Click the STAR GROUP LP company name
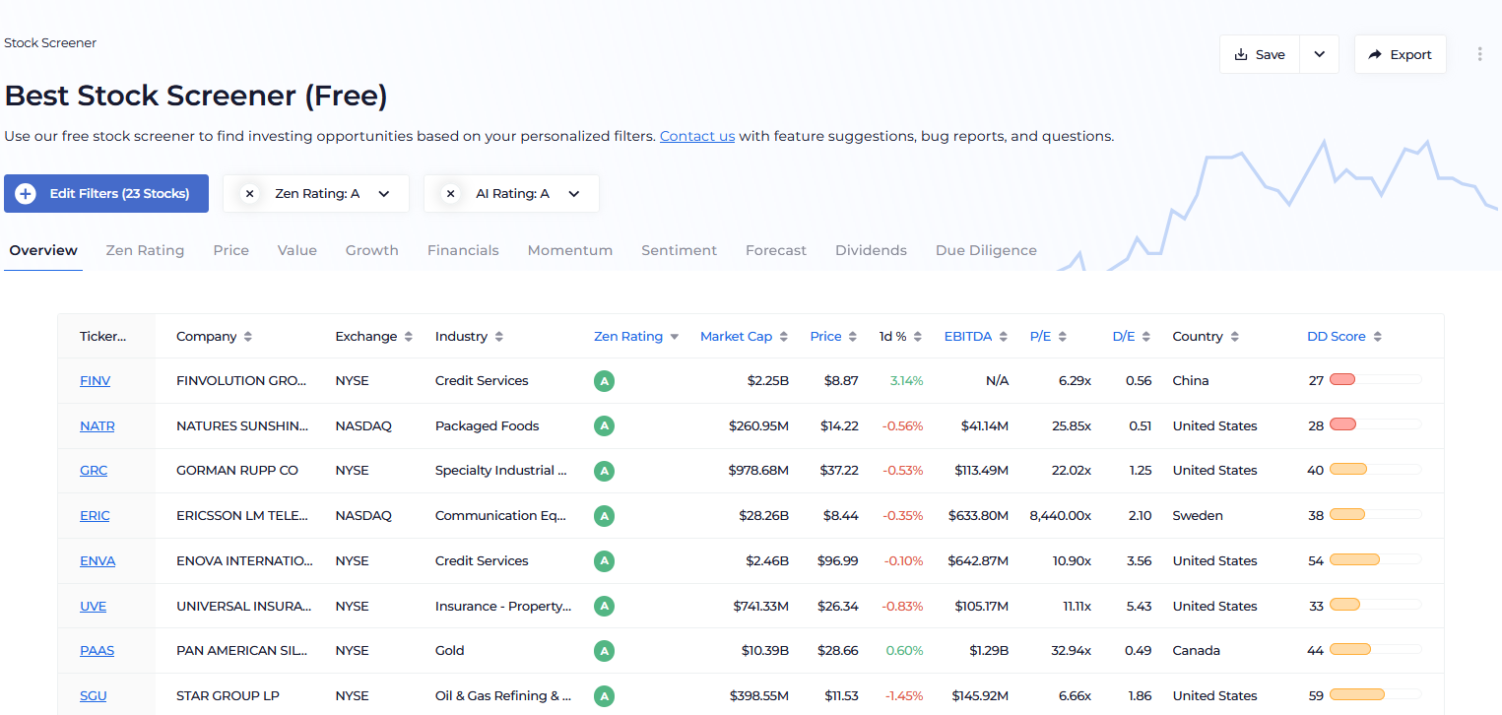 pos(228,695)
